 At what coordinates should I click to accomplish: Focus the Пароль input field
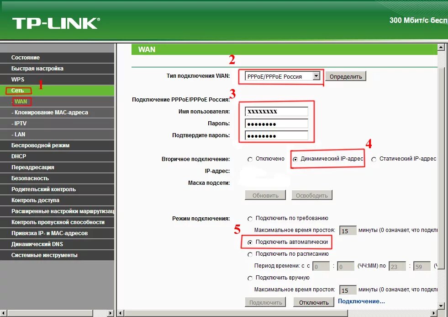tap(276, 124)
